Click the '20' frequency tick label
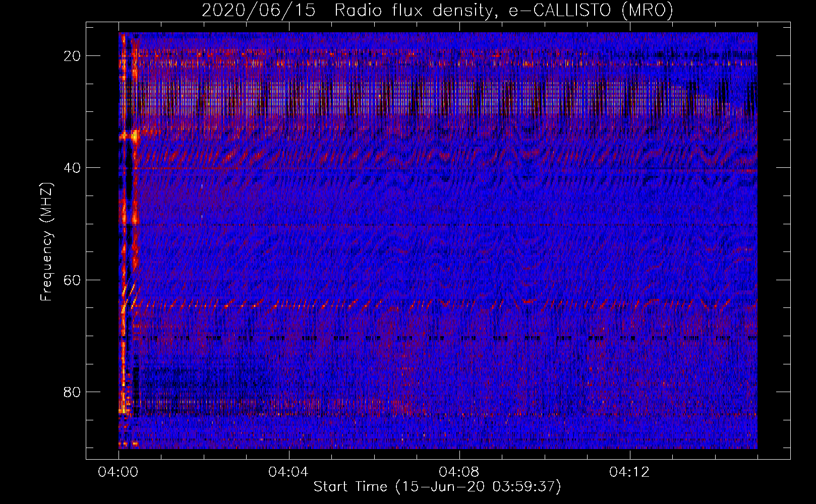 [x=73, y=56]
